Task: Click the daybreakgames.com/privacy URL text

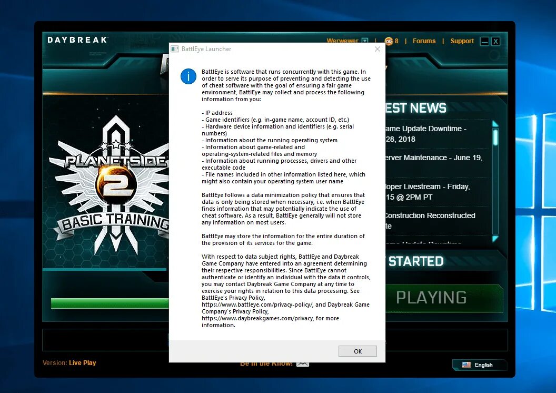Action: (x=257, y=319)
